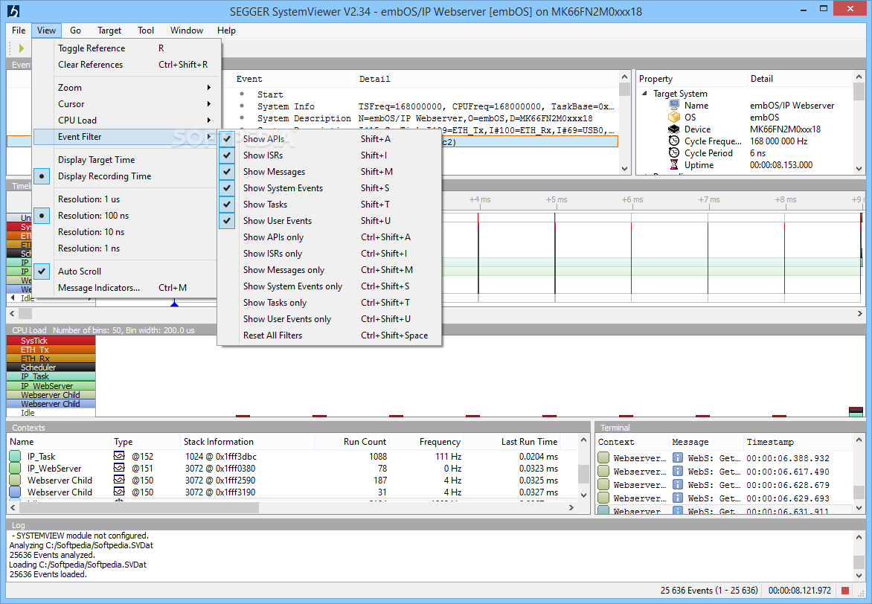This screenshot has height=604, width=872.
Task: Click the info icon of message 00:00:06.388.932
Action: pos(677,457)
